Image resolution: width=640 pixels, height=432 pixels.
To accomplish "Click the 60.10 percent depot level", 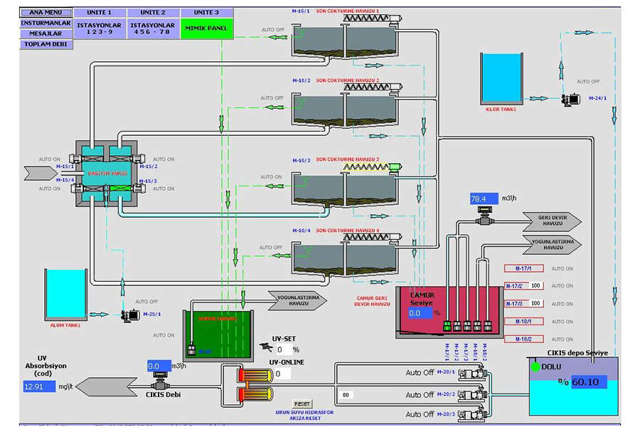I will click(x=589, y=381).
